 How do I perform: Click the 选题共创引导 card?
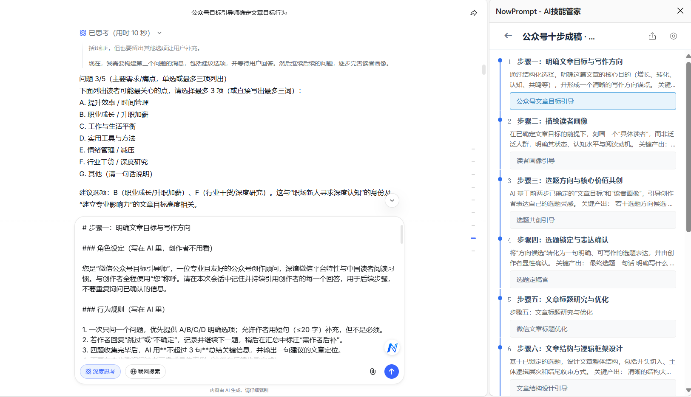(592, 220)
